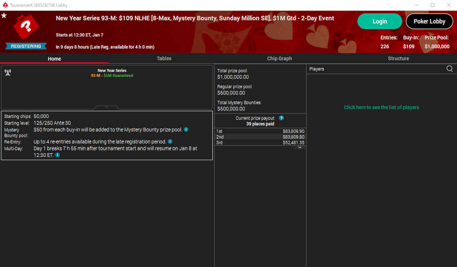Open the Chip Graph tab
Image resolution: width=457 pixels, height=267 pixels.
tap(280, 58)
